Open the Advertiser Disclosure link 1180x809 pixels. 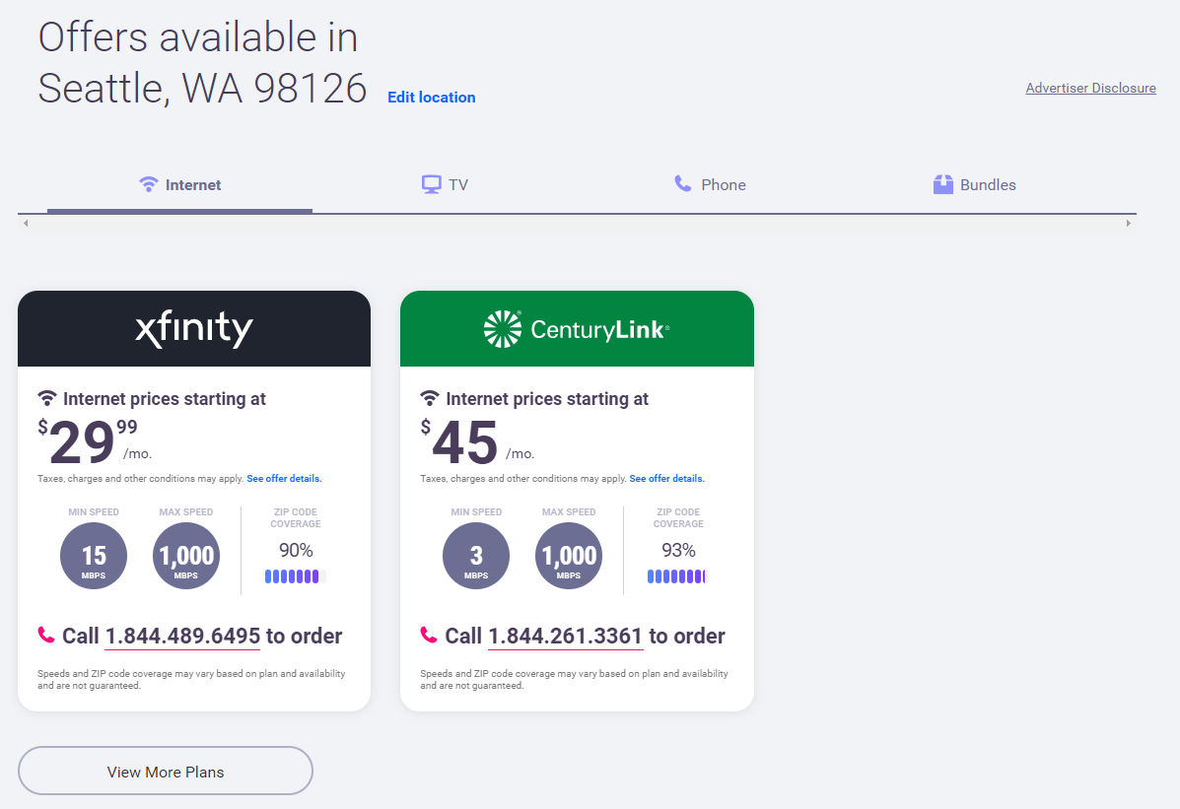point(1090,88)
